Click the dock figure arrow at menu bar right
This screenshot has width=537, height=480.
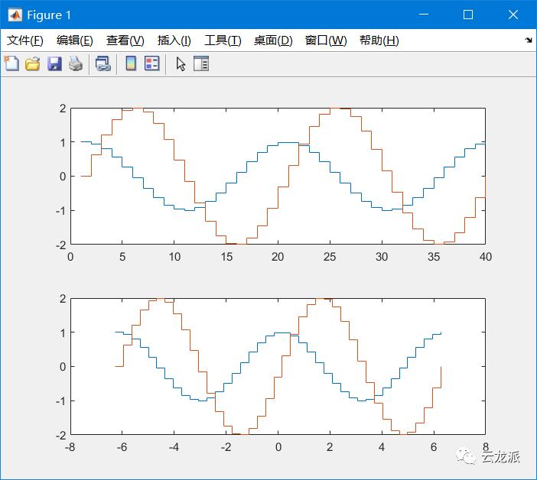pyautogui.click(x=529, y=41)
